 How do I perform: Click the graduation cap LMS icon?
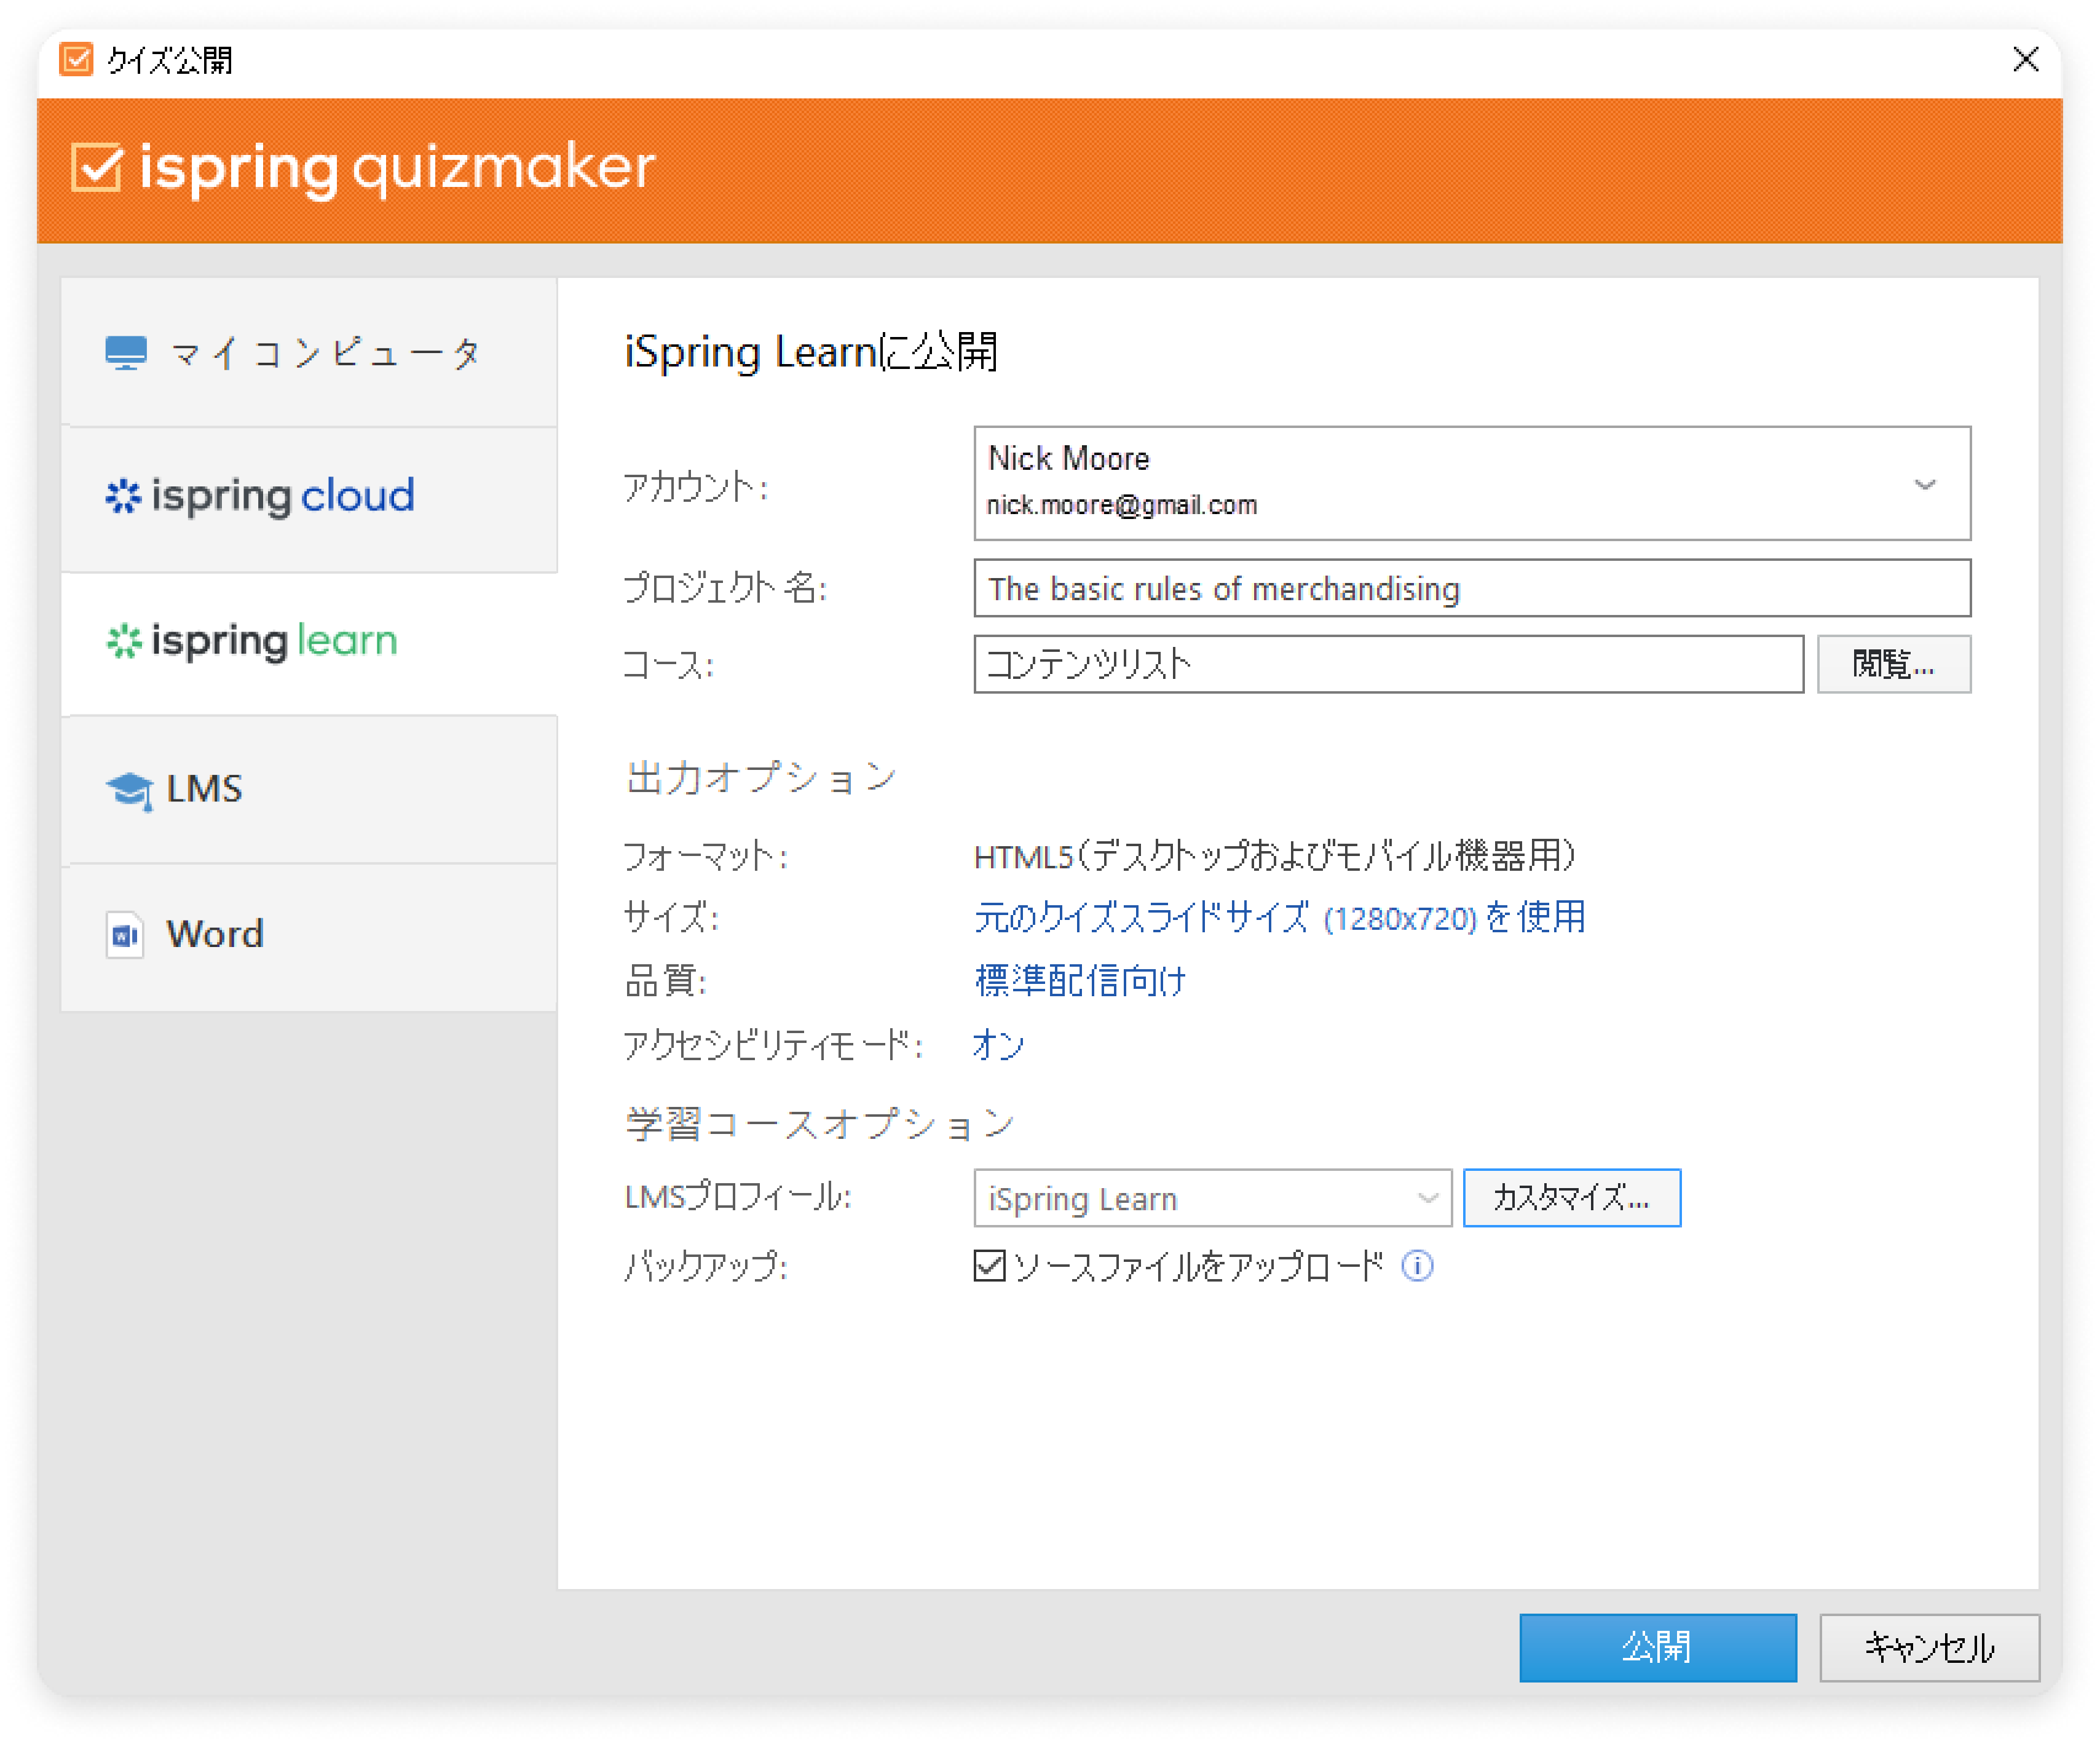[130, 790]
